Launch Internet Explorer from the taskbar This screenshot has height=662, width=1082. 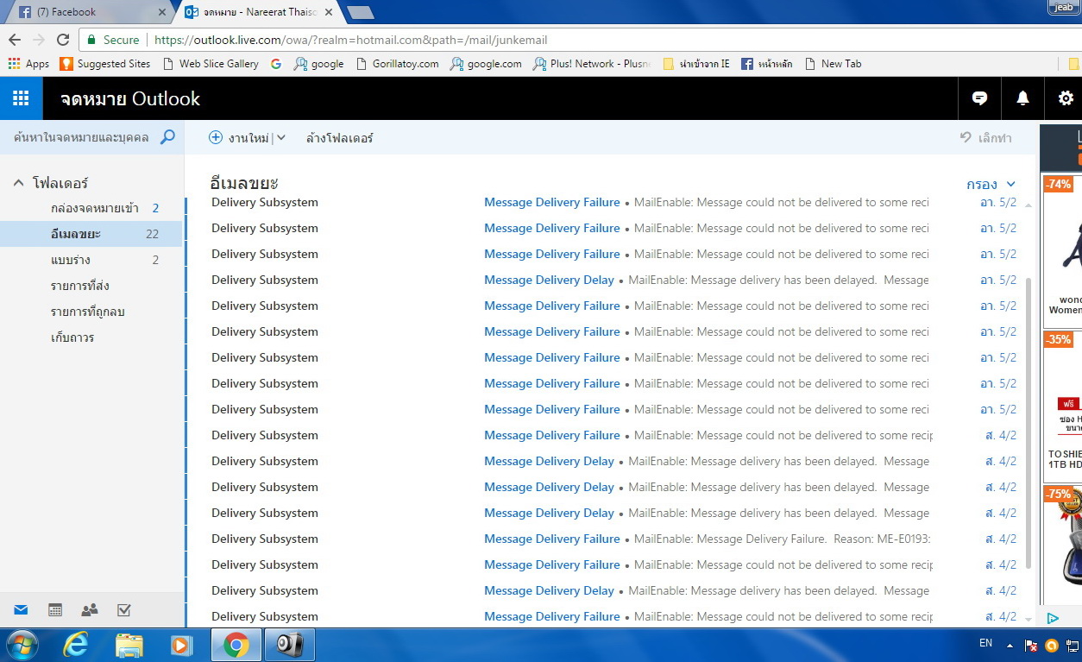pyautogui.click(x=76, y=645)
